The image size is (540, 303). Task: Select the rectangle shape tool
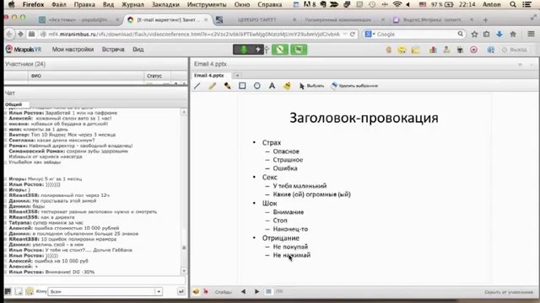point(242,86)
